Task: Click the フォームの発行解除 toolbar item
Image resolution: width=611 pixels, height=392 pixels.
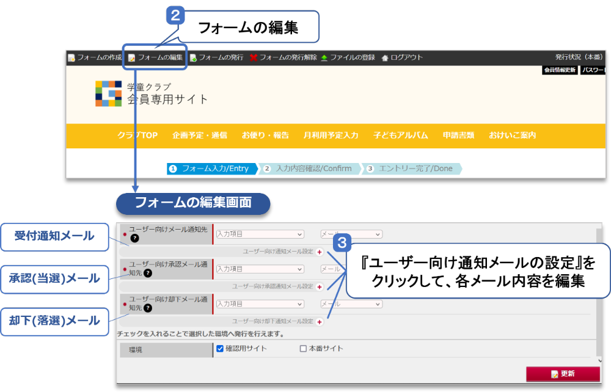Action: pos(284,57)
